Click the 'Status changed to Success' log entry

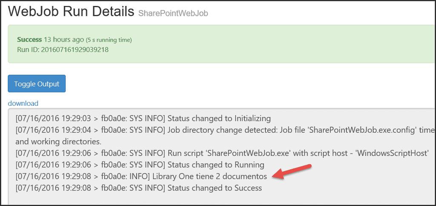(x=139, y=187)
